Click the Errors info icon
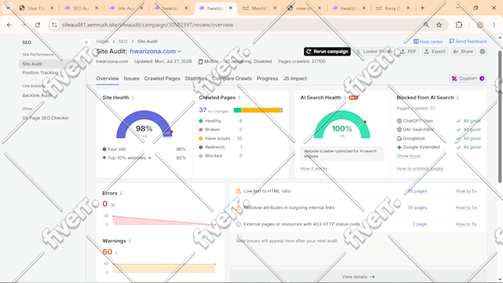Screen dimensions: 503x283 coord(121,194)
